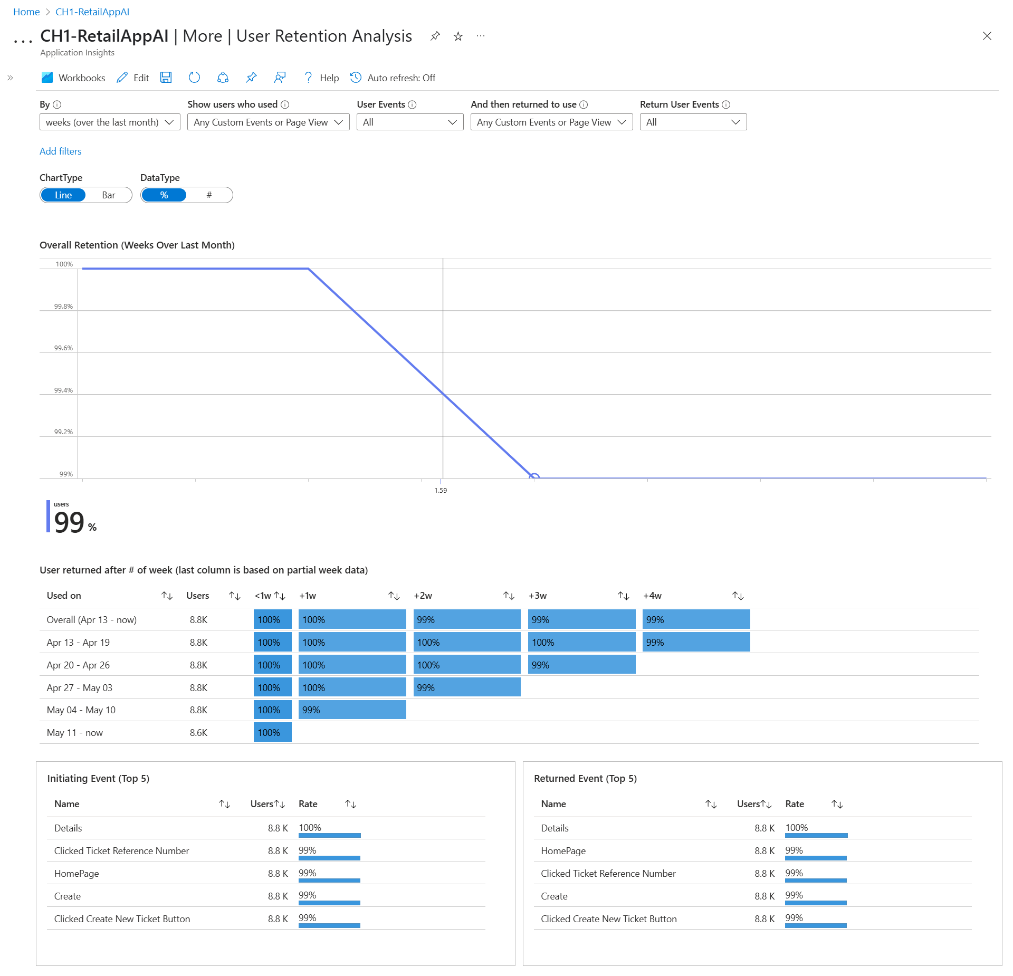Image resolution: width=1013 pixels, height=976 pixels.
Task: Go to Home breadcrumb link
Action: pyautogui.click(x=26, y=12)
